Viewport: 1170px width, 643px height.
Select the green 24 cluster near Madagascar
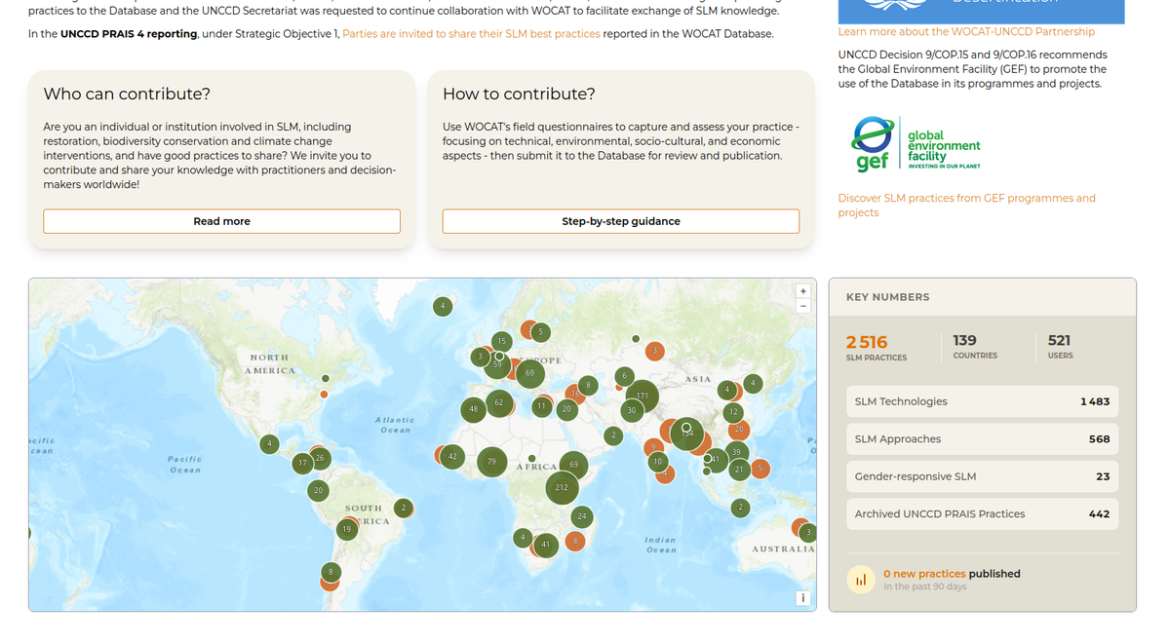coord(581,515)
